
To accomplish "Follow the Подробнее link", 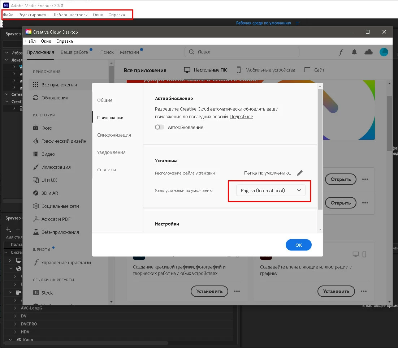I will tap(241, 117).
